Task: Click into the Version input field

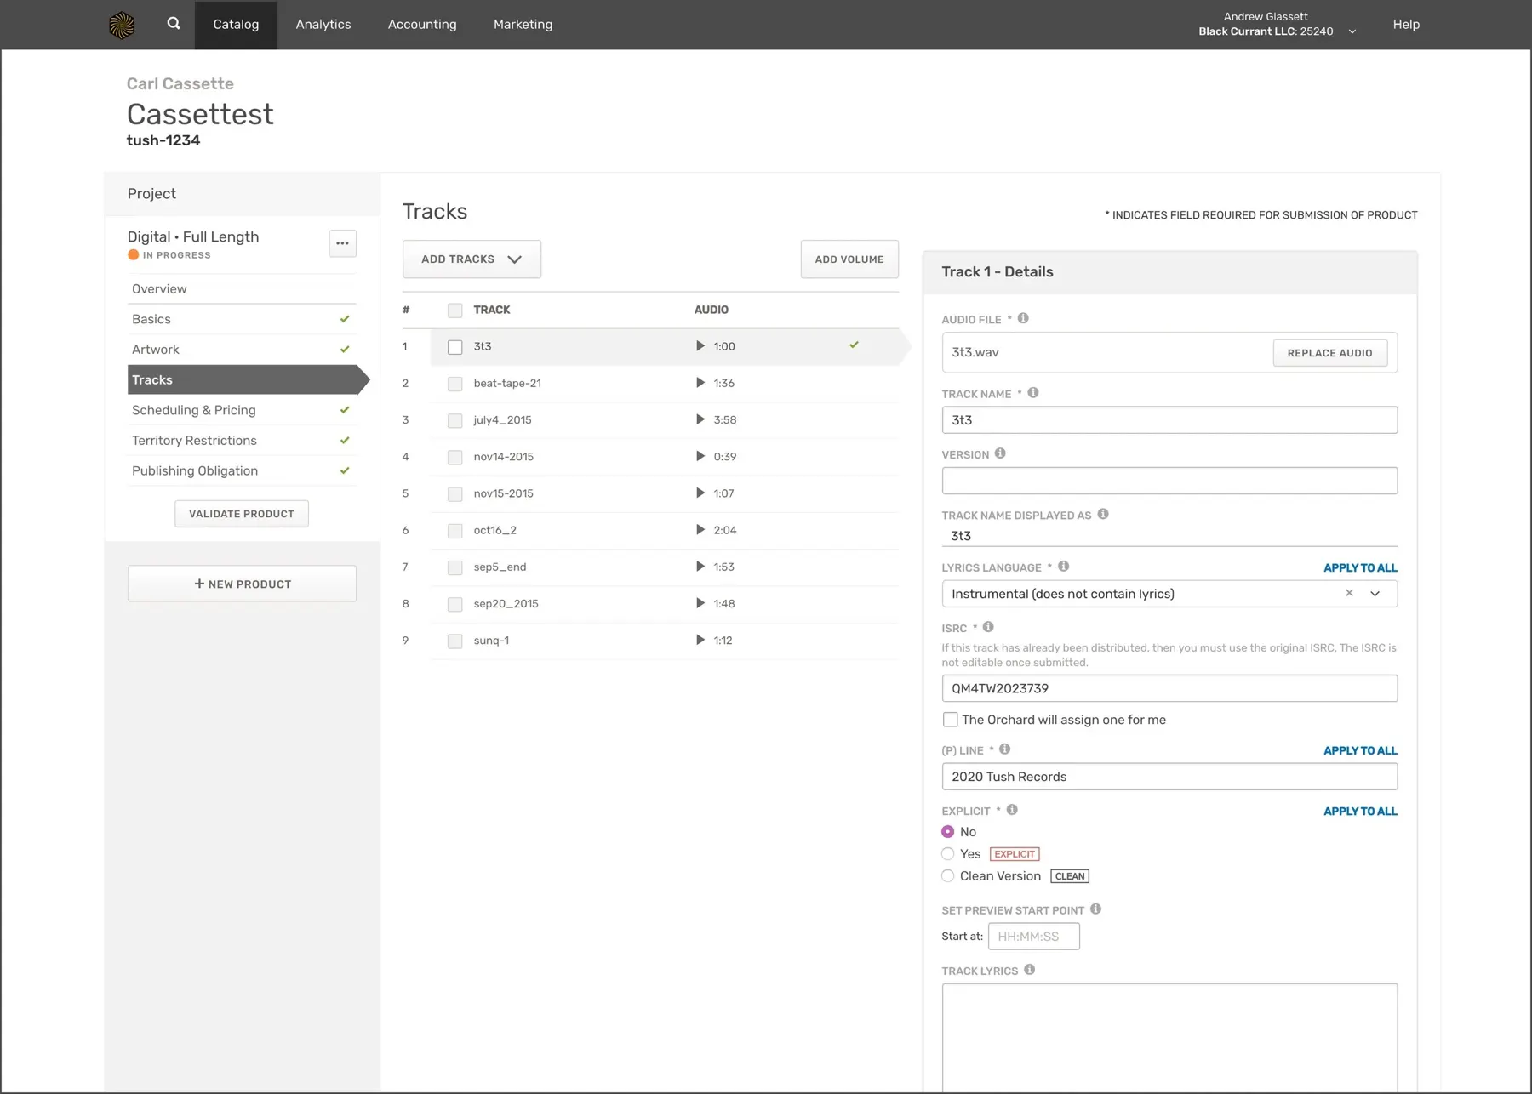Action: click(1169, 481)
